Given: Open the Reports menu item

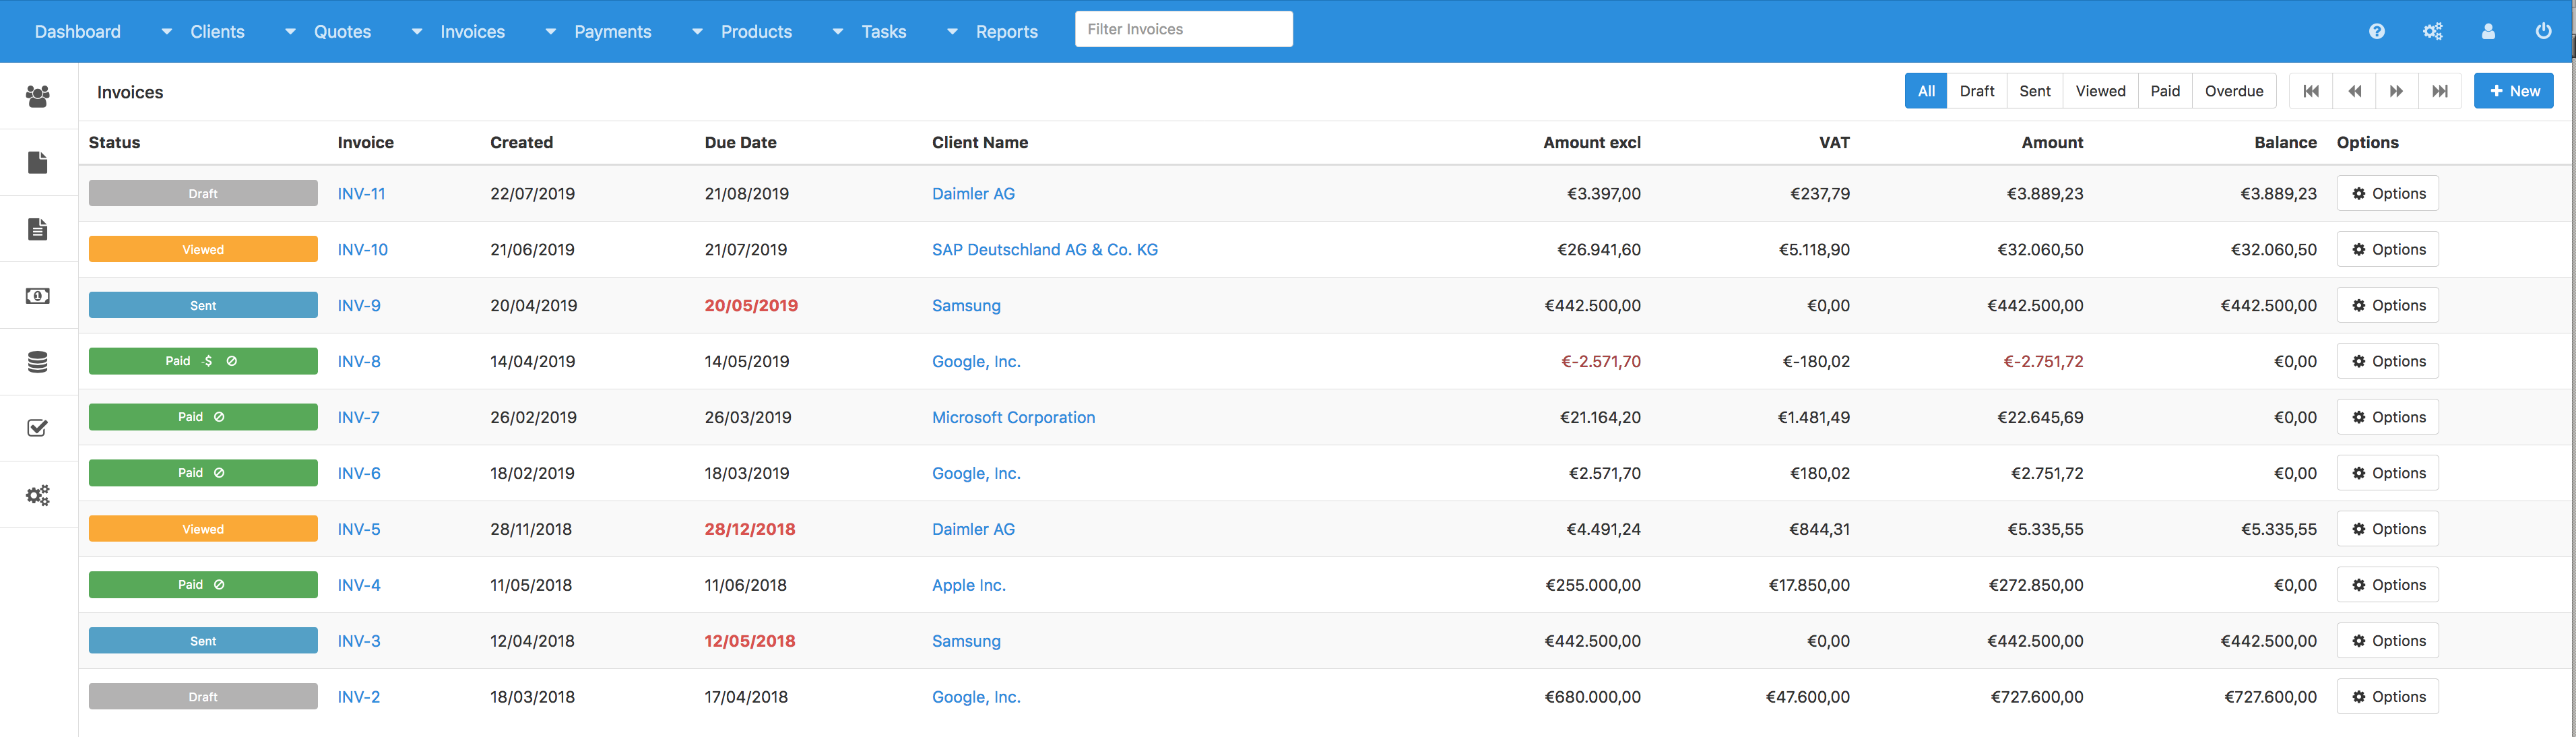Looking at the screenshot, I should (1006, 32).
